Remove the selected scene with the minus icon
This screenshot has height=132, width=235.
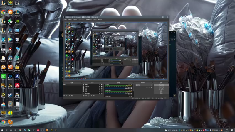[67, 96]
